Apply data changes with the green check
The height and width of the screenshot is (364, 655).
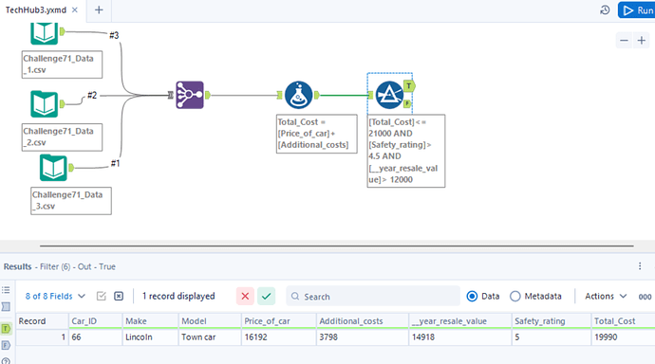266,297
